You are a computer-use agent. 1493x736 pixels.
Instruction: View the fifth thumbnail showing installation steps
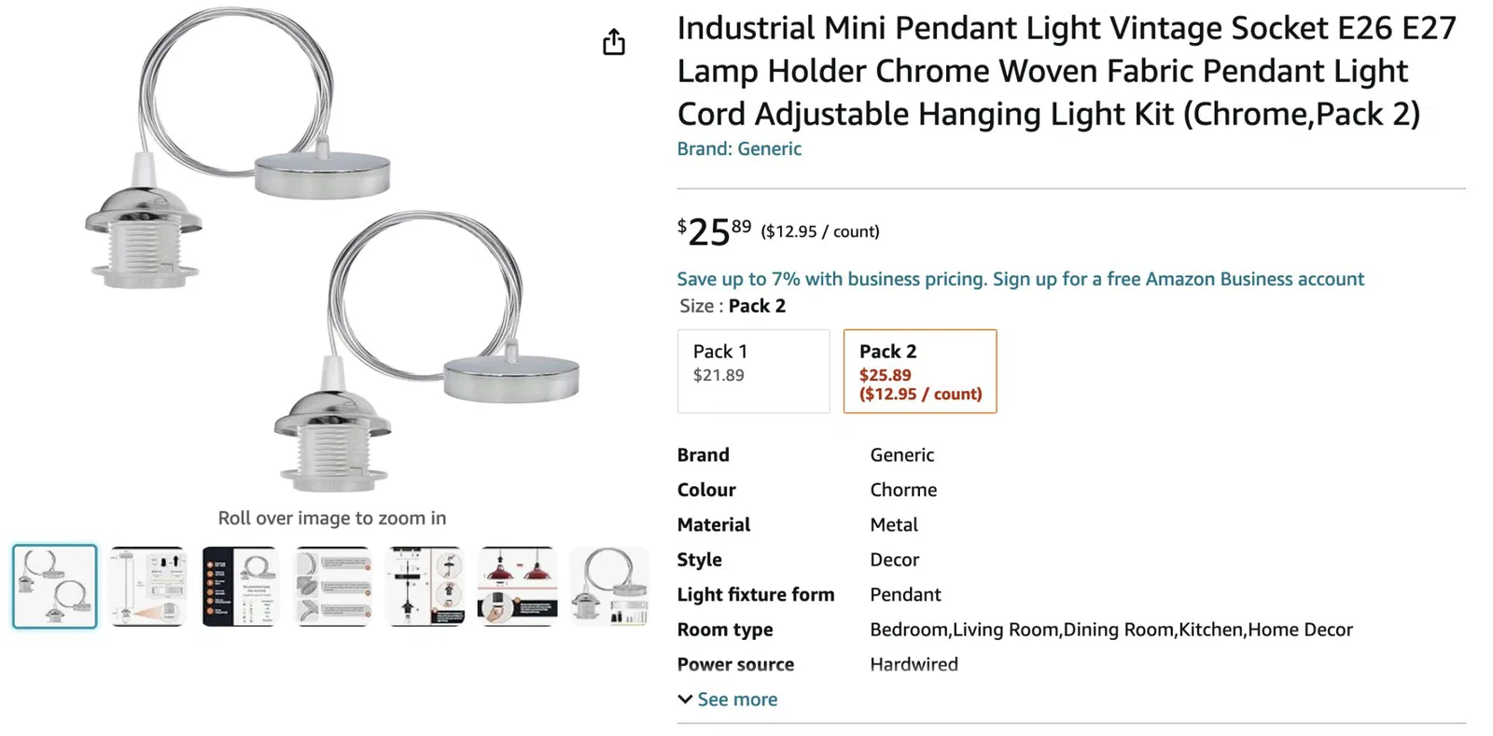[x=425, y=587]
